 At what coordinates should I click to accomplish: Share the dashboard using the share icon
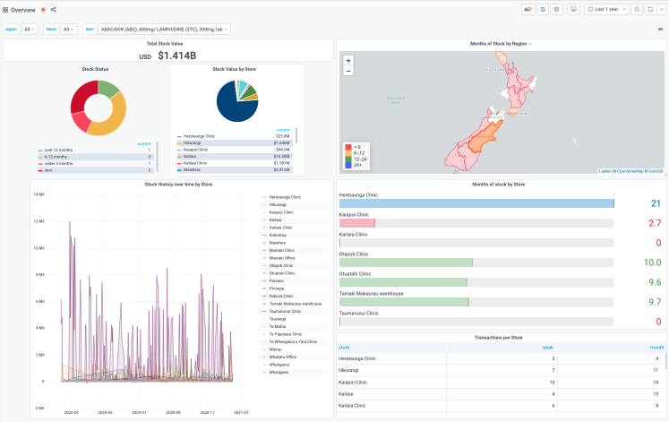[x=54, y=9]
